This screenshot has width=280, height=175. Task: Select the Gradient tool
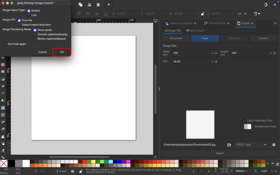(x=3, y=108)
